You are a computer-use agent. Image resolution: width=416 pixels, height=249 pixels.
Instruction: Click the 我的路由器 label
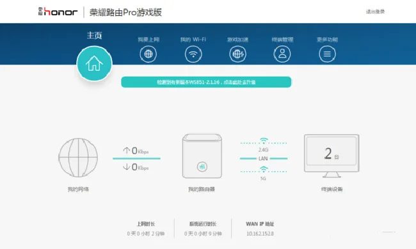[202, 189]
